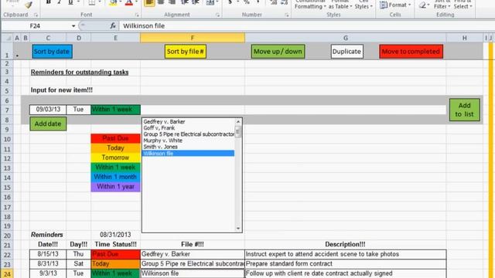The width and height of the screenshot is (495, 278).
Task: Click the Today status cell in row 23
Action: pyautogui.click(x=115, y=264)
